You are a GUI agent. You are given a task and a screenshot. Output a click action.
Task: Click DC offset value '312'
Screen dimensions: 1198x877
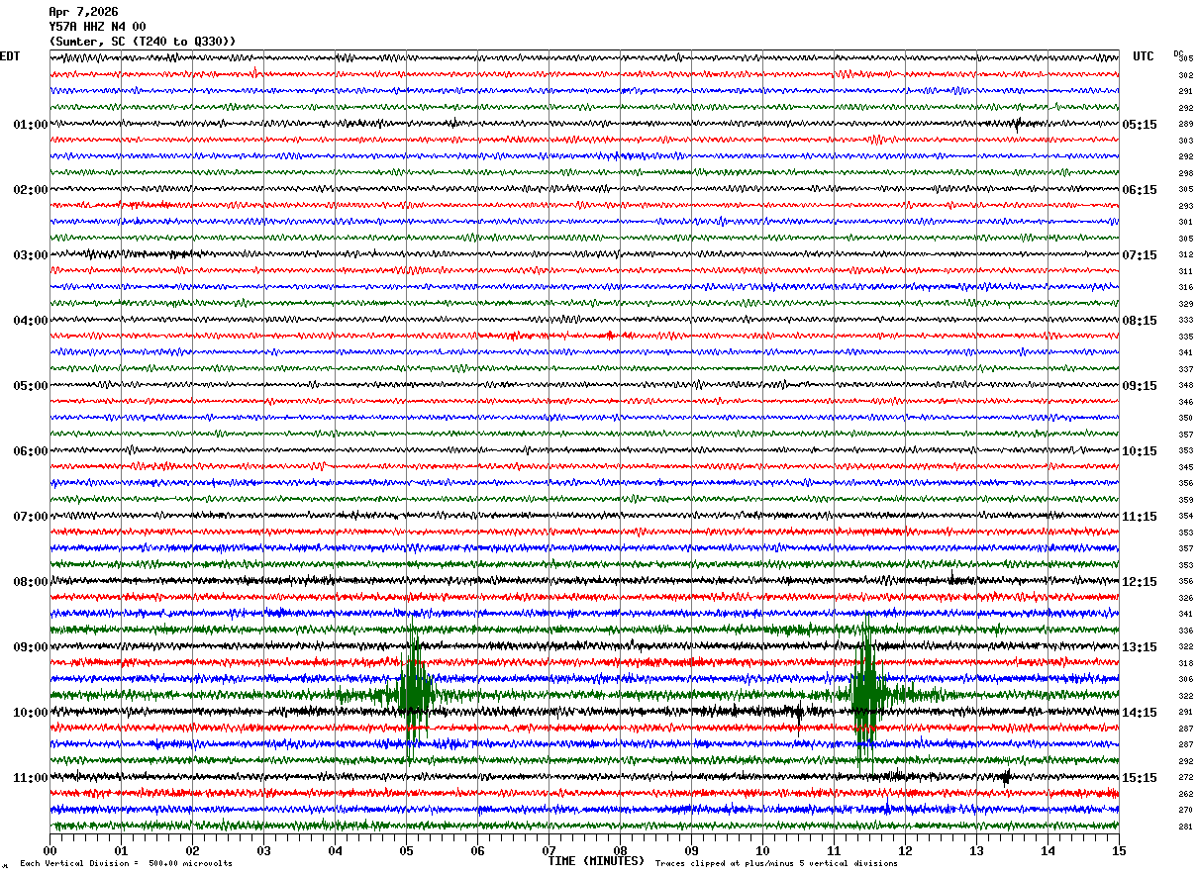[1185, 255]
